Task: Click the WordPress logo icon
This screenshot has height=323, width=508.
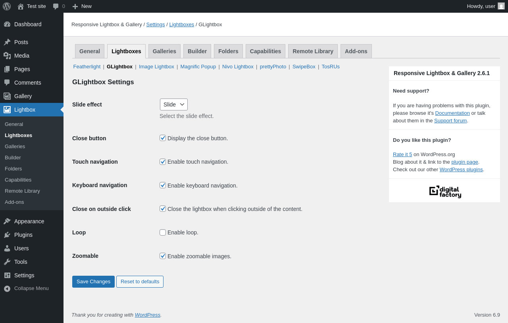Action: 7,6
